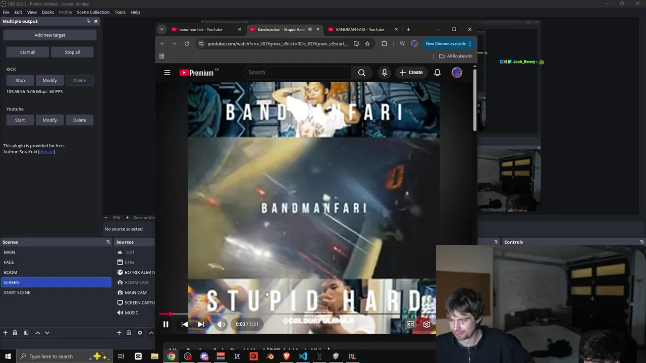Start the Youtube output
This screenshot has height=363, width=646.
(x=20, y=120)
